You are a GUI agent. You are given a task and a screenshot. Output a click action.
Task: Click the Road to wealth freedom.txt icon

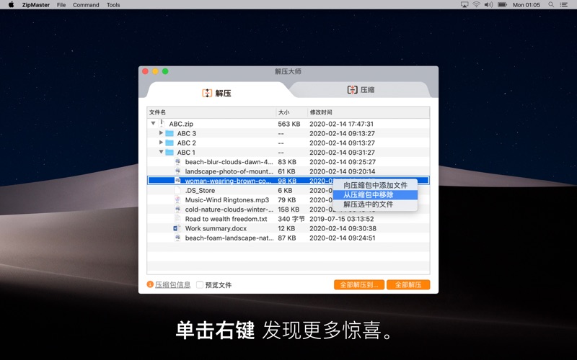coord(177,219)
